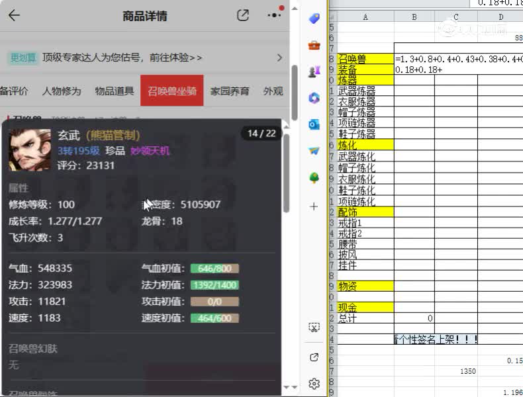Open the sidebar settings gear
523x397 pixels.
(x=314, y=384)
